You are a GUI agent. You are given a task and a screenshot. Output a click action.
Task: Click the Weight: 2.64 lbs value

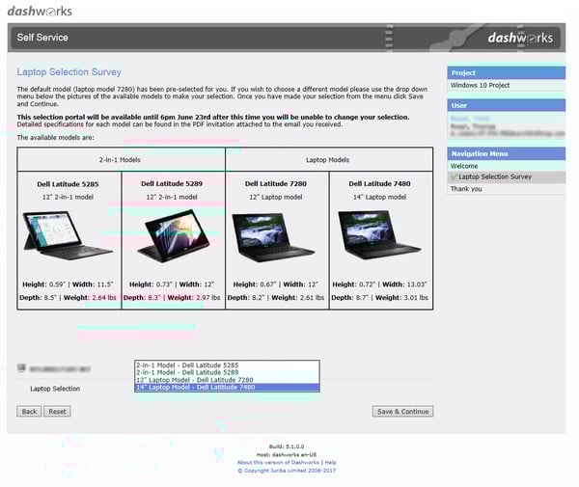(x=90, y=298)
